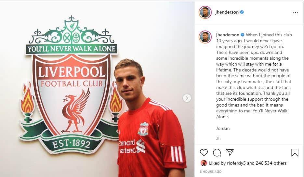The height and width of the screenshot is (177, 304).
Task: Open comments with the speech bubble icon
Action: pyautogui.click(x=217, y=153)
